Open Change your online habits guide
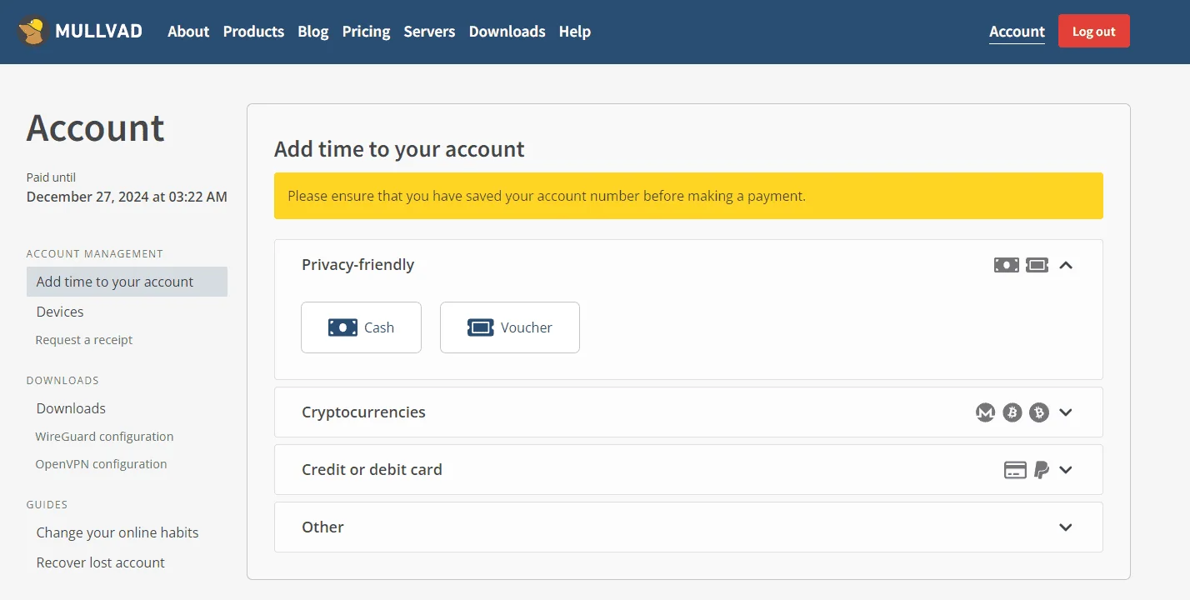The image size is (1190, 600). pyautogui.click(x=117, y=532)
